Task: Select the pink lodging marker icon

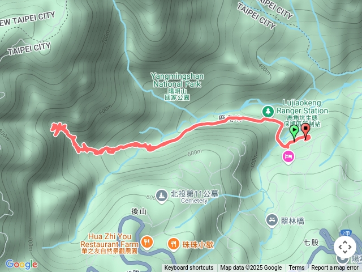Action: click(x=288, y=158)
